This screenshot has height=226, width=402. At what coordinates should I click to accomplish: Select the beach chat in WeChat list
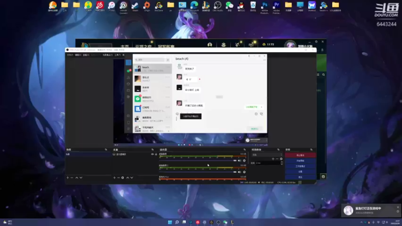[152, 69]
